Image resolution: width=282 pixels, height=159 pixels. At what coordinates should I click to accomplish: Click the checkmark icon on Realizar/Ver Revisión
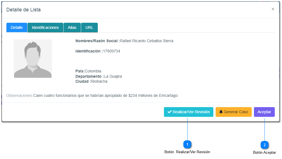pyautogui.click(x=169, y=112)
